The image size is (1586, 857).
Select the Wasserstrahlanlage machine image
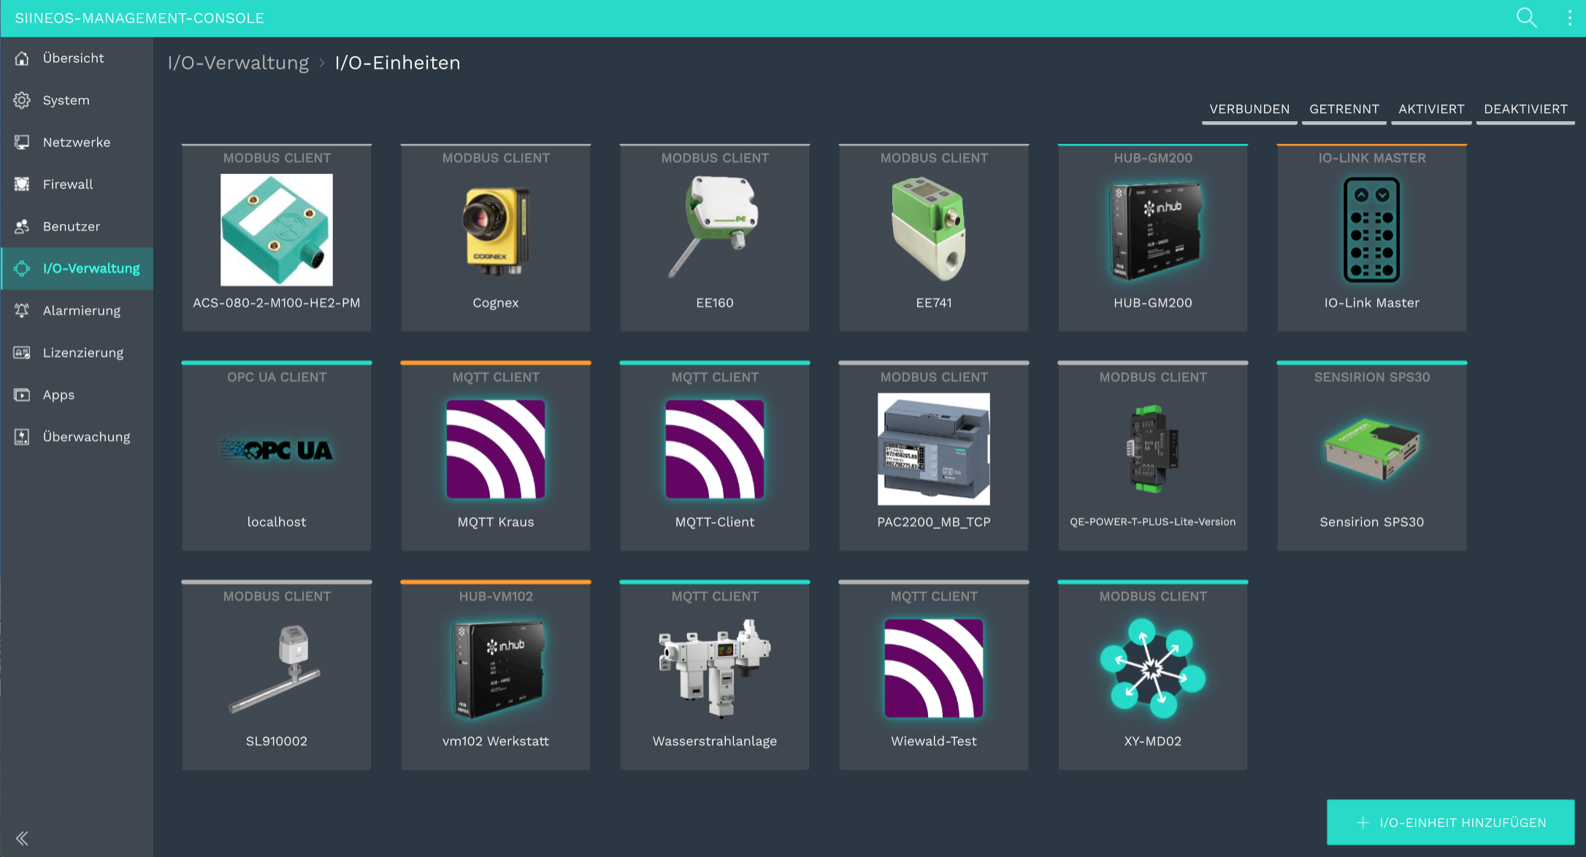pos(715,668)
